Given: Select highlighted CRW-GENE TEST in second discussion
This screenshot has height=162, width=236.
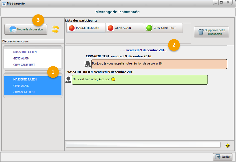Looking at the screenshot, I should click(x=24, y=92).
